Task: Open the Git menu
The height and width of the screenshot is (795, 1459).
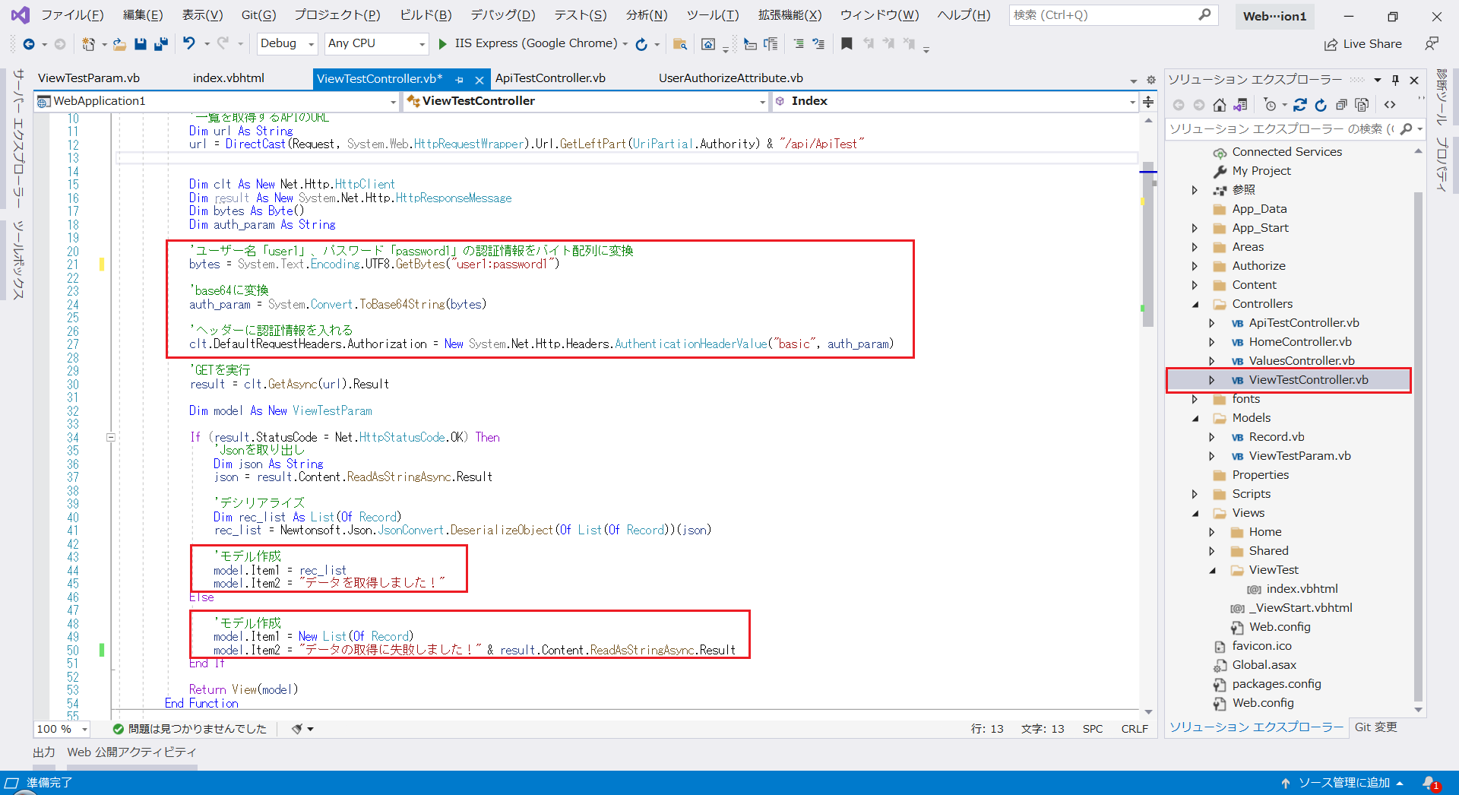Action: point(257,14)
